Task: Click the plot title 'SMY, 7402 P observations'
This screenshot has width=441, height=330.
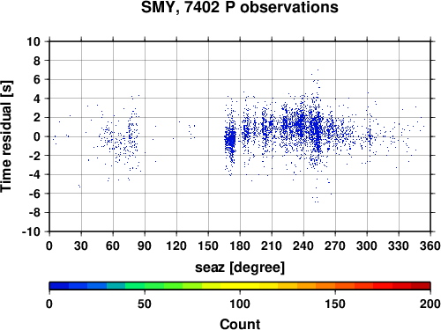Action: [x=240, y=7]
